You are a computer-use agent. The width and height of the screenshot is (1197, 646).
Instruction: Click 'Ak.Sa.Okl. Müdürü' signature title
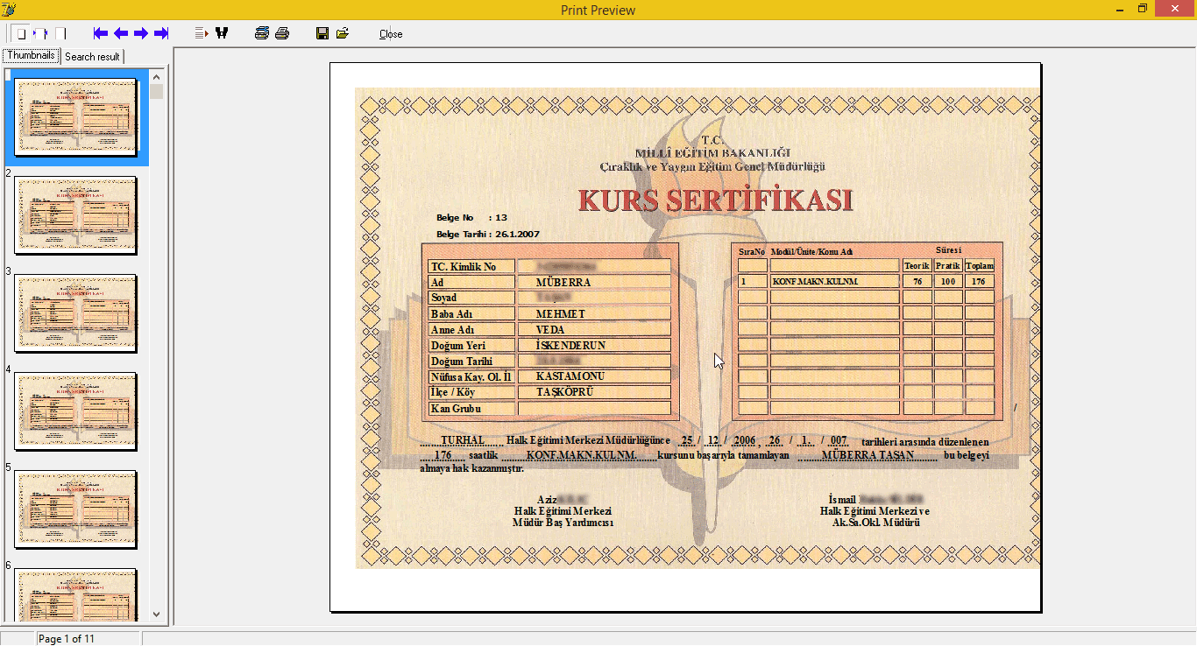[x=875, y=523]
